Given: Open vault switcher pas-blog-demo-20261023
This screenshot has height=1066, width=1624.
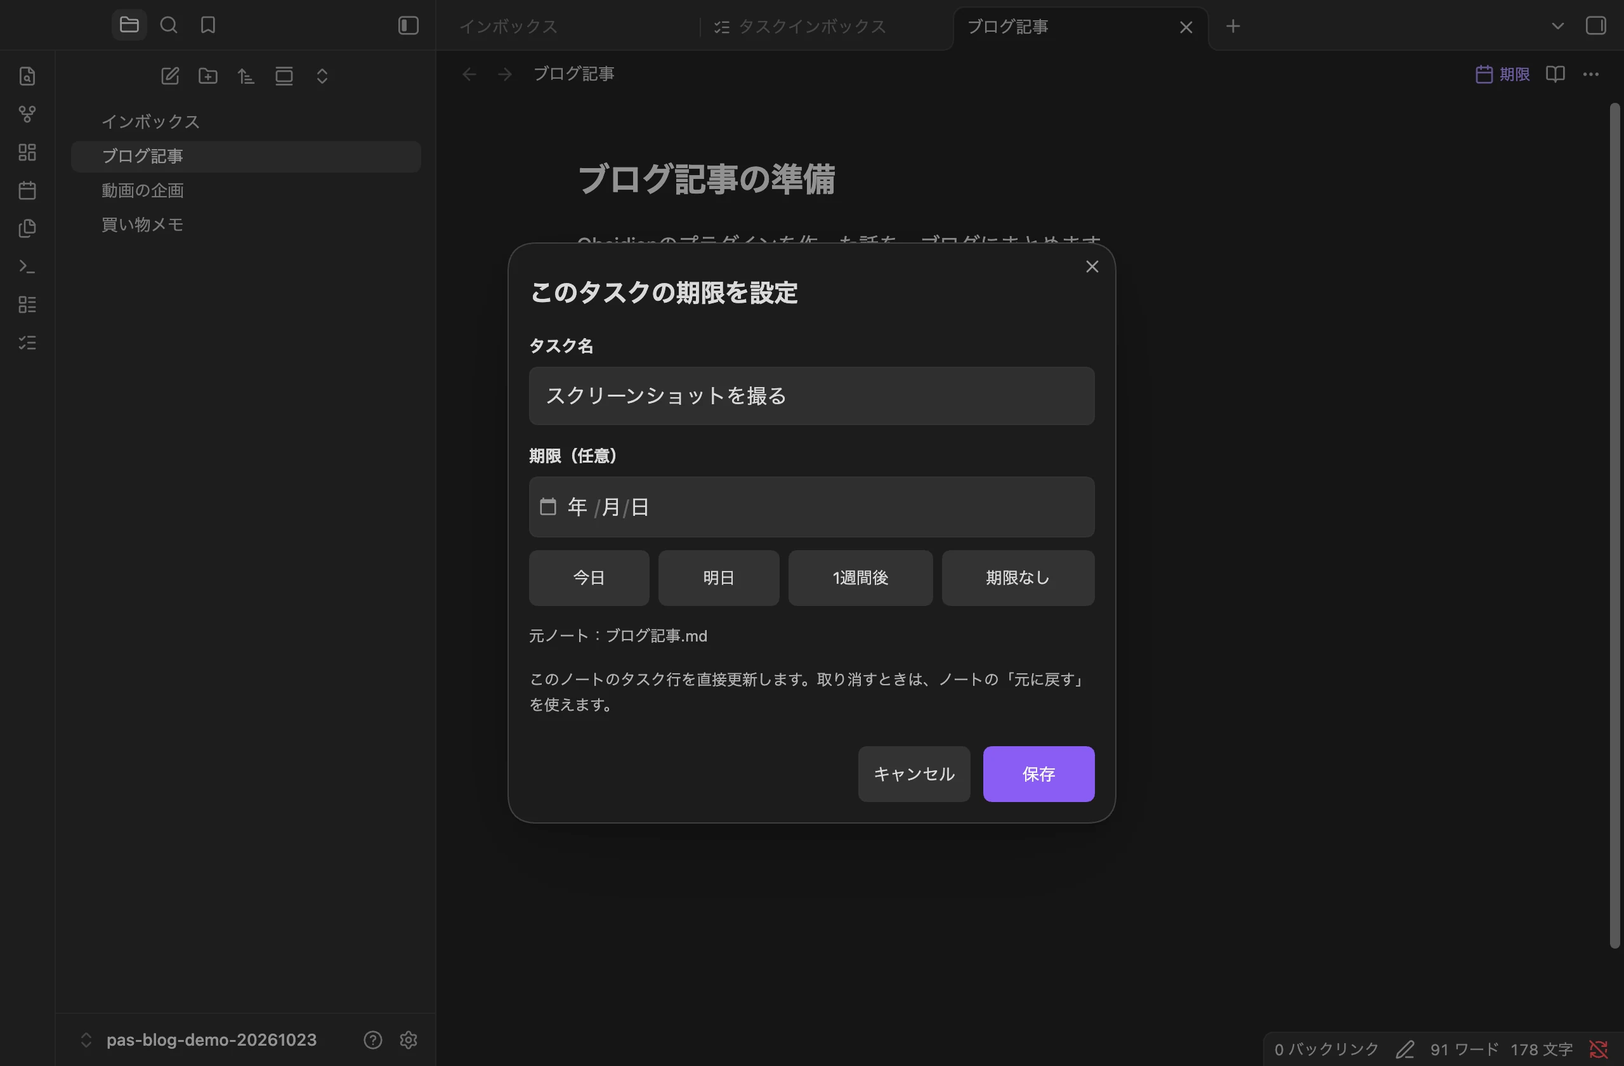Looking at the screenshot, I should pos(199,1039).
